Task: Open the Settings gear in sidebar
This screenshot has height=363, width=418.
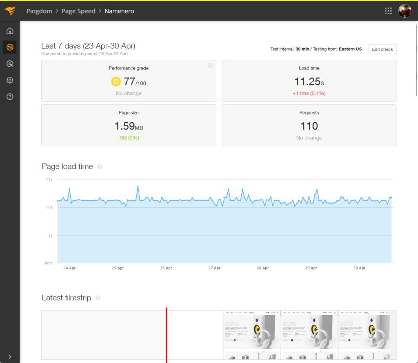Action: click(x=10, y=80)
